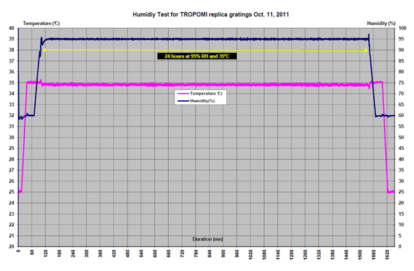Select the Duration (mn) axis label

[207, 239]
